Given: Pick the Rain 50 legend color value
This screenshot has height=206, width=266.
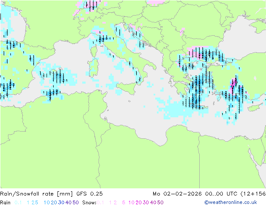Looking at the screenshot, I should (x=76, y=203).
